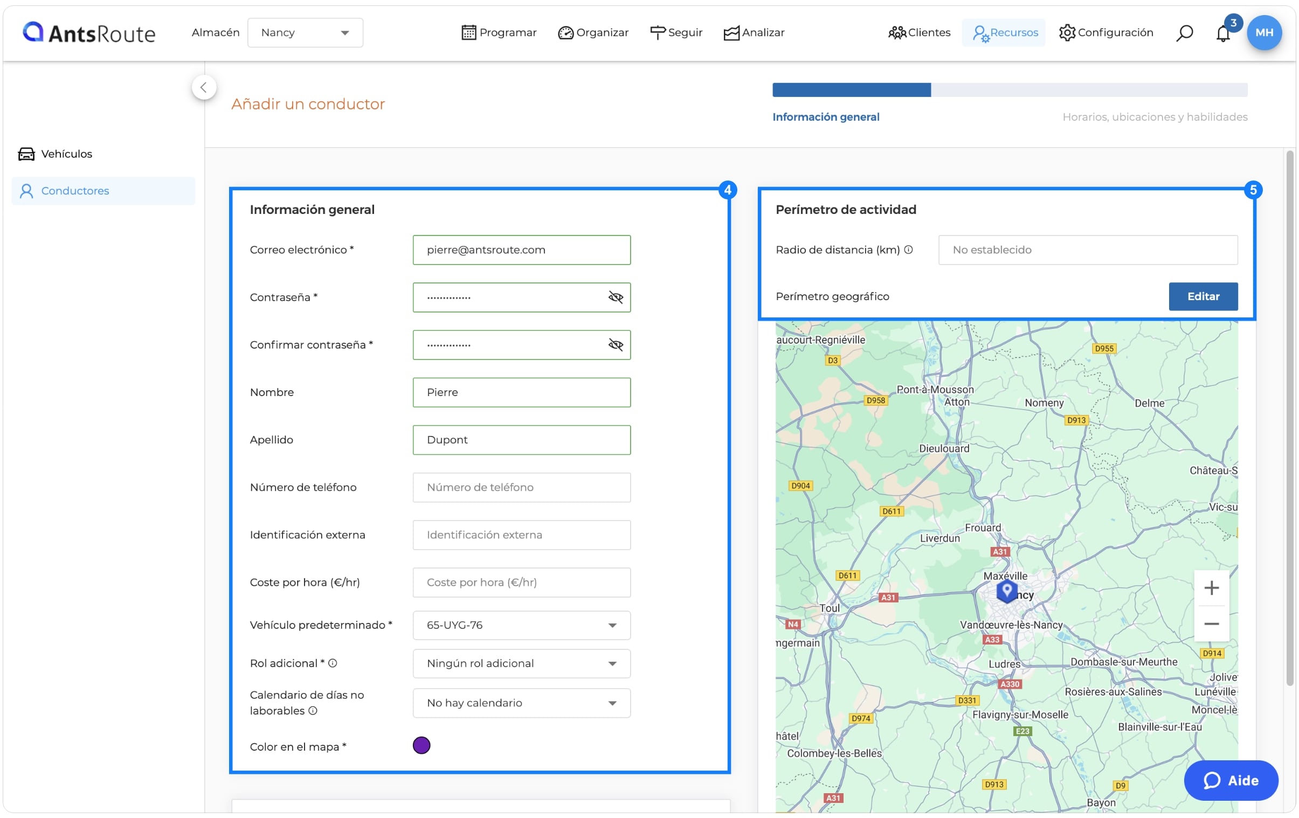Image resolution: width=1299 pixels, height=818 pixels.
Task: Click the Organizar gauge icon
Action: pos(565,33)
